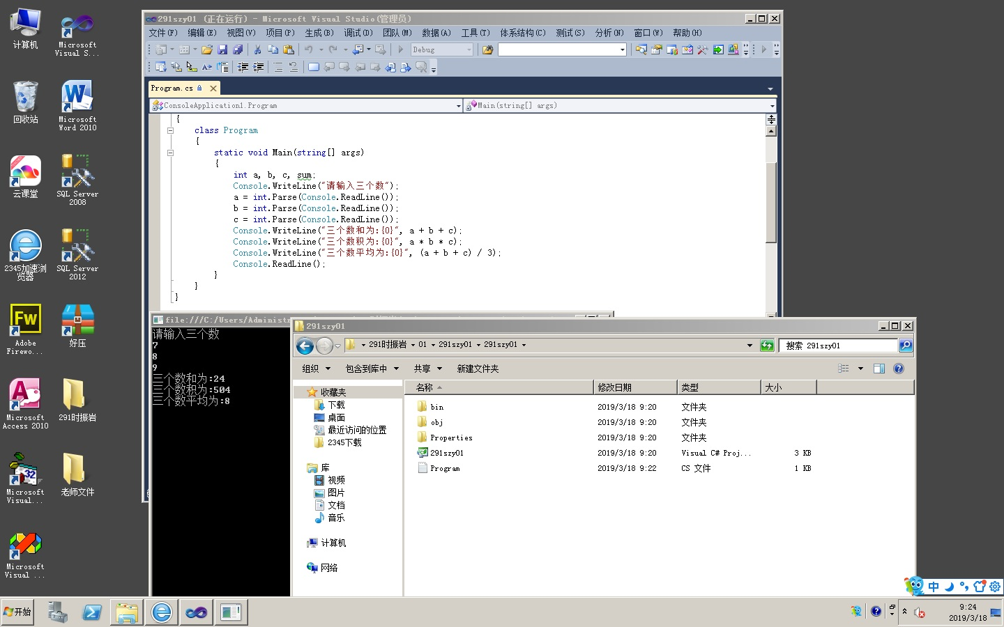Click the hammer and wrench Toolbox icon
This screenshot has width=1004, height=627.
click(x=702, y=49)
